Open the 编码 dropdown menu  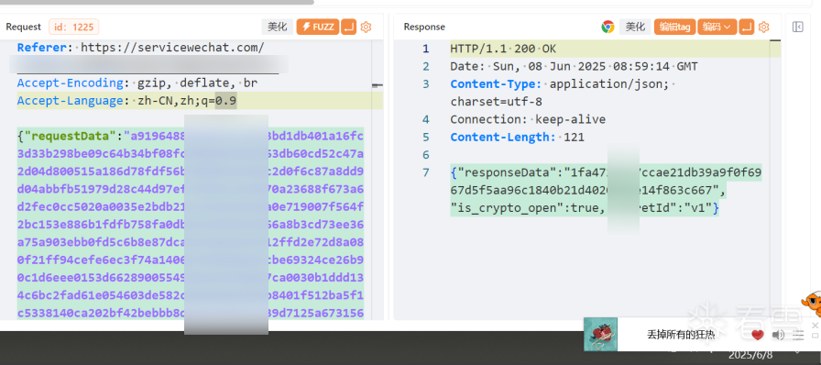click(717, 27)
